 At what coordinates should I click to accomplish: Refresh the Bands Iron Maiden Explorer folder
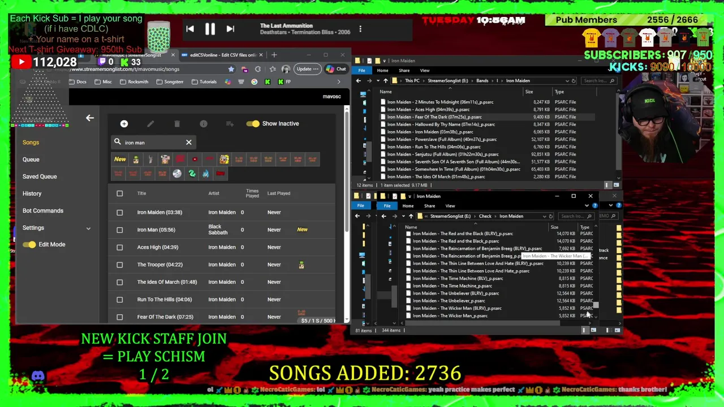[x=574, y=81]
